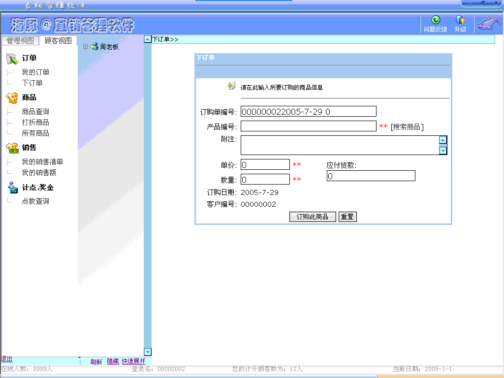Viewport: 504px width, 378px height.
Task: Close the application window
Action: (x=496, y=3)
